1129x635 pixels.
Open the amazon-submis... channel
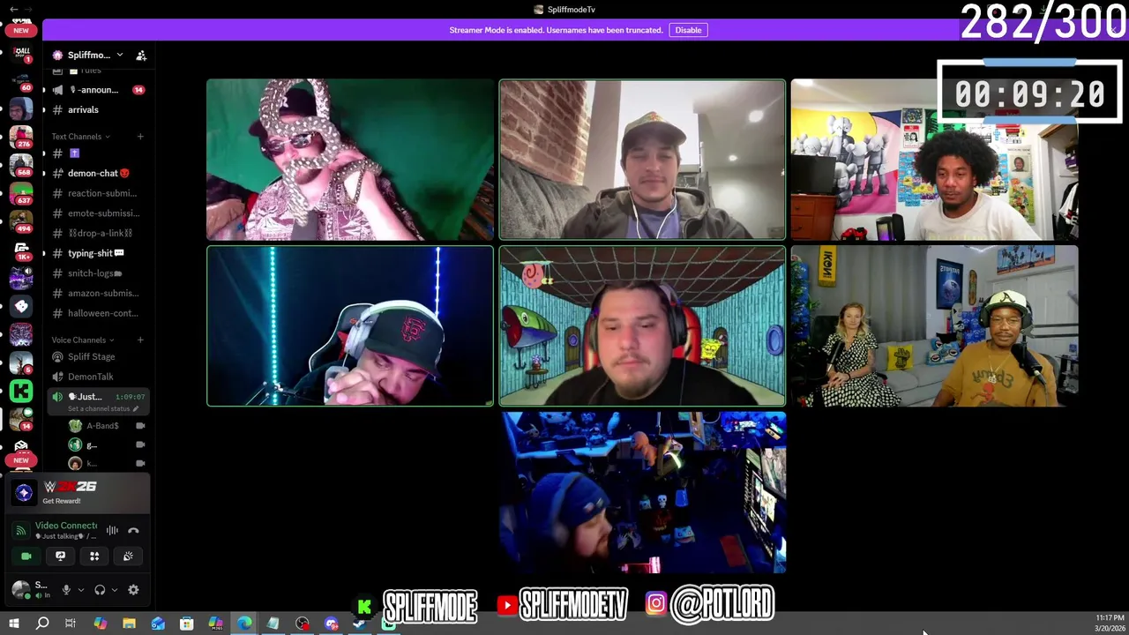[x=98, y=293]
